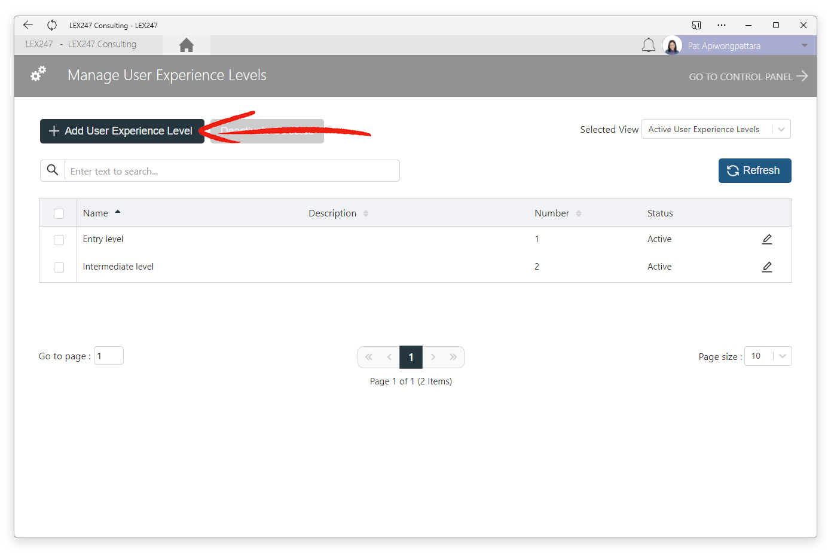Tick the Intermediate level row checkbox
Screen dimensions: 831x553
point(59,267)
